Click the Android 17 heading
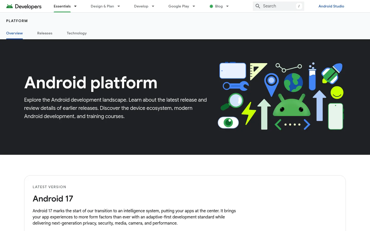 point(53,199)
